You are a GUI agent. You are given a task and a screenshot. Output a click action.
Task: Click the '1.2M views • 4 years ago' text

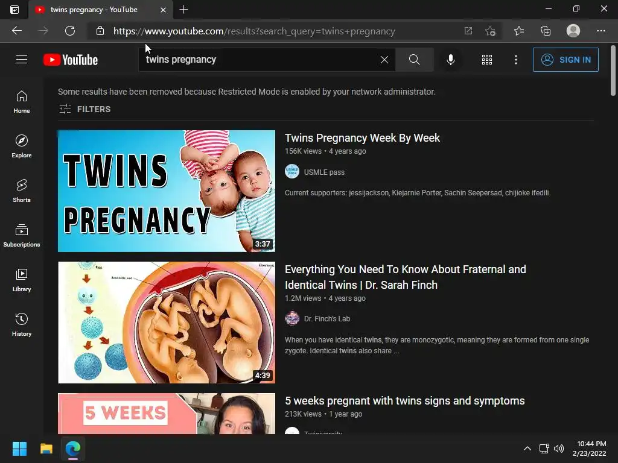click(325, 298)
